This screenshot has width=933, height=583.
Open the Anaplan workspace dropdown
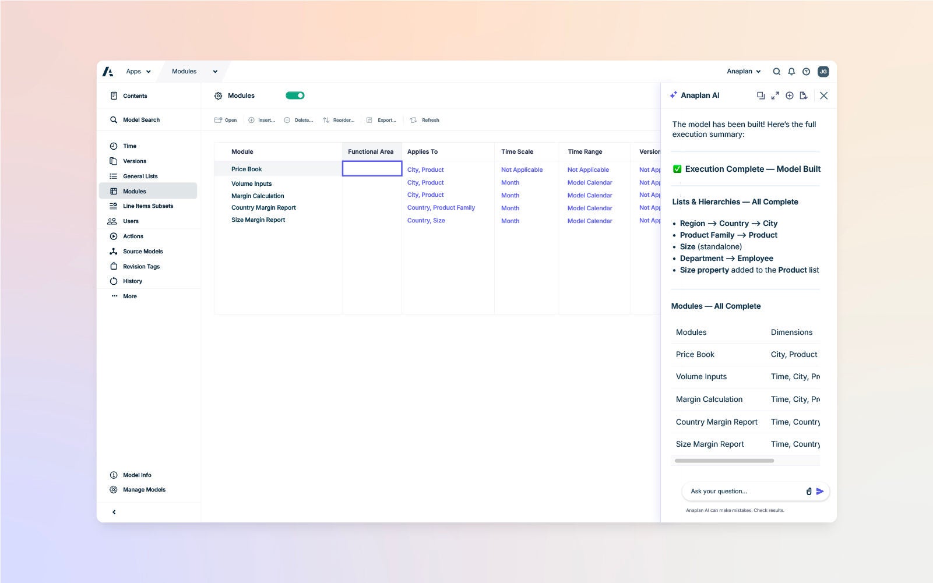pos(744,72)
